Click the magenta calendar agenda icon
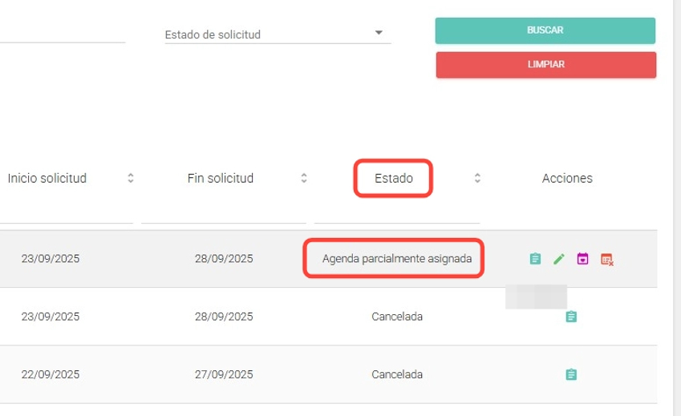The image size is (681, 416). tap(583, 259)
